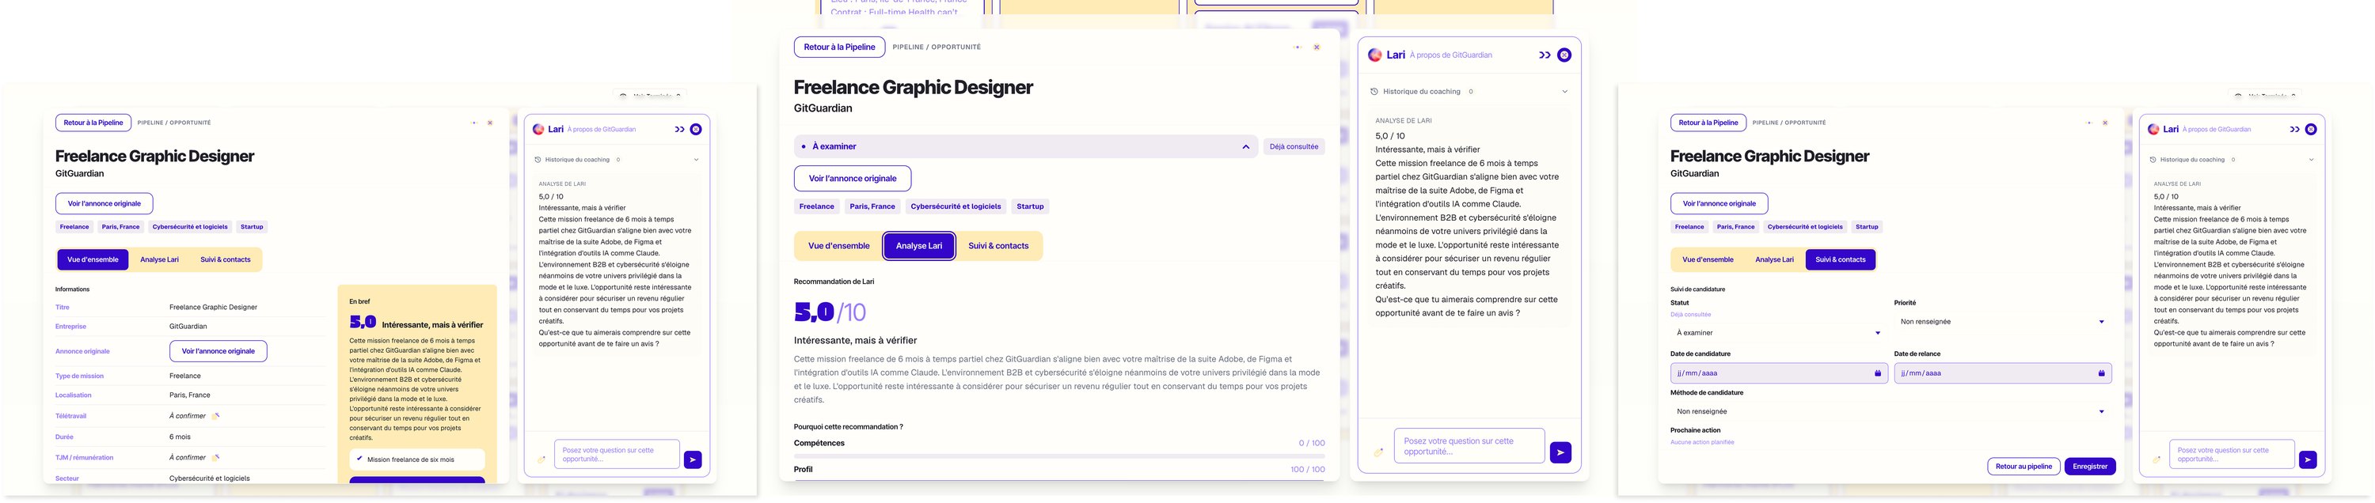The height and width of the screenshot is (503, 2375).
Task: Collapse the Lari panel with double chevrons in overview screen
Action: click(x=679, y=129)
